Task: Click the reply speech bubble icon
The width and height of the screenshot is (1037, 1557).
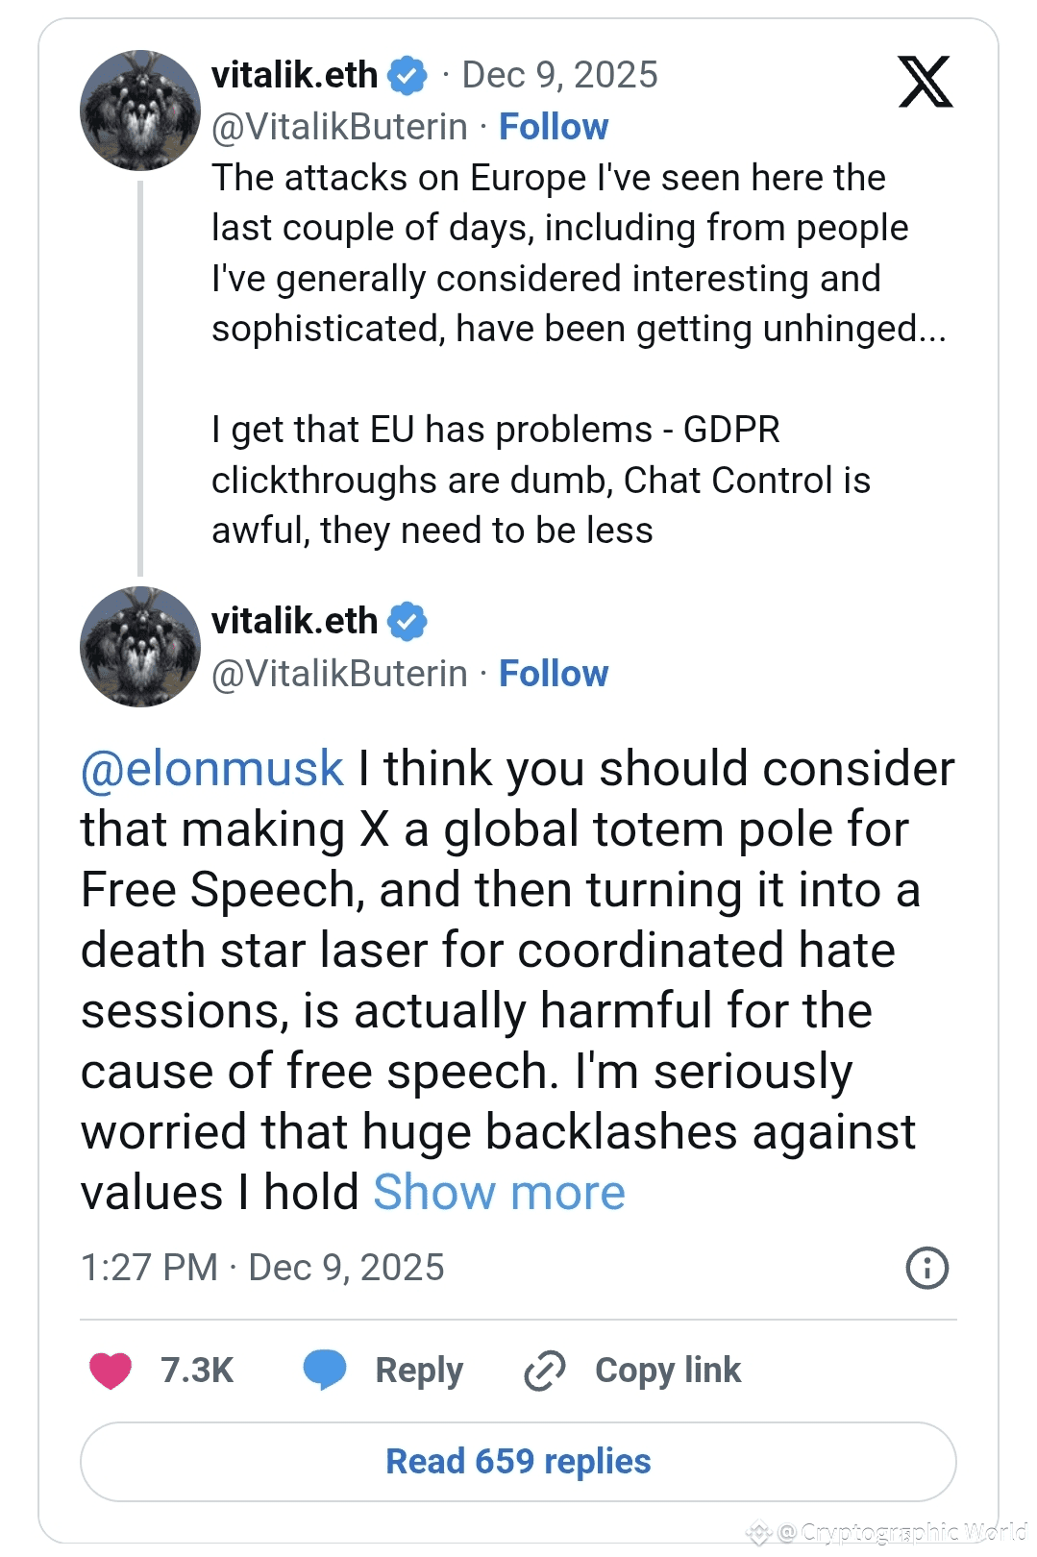Action: 325,1369
